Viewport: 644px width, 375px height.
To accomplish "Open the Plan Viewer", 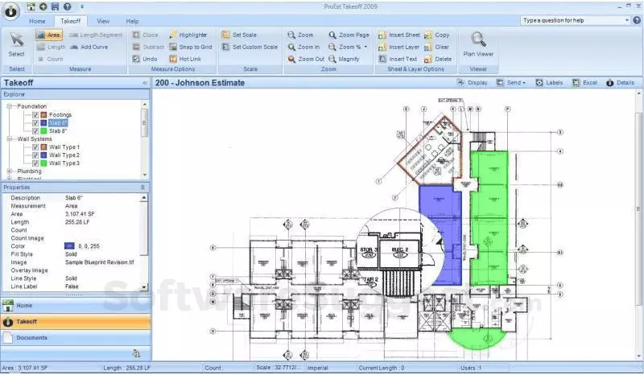I will [478, 44].
